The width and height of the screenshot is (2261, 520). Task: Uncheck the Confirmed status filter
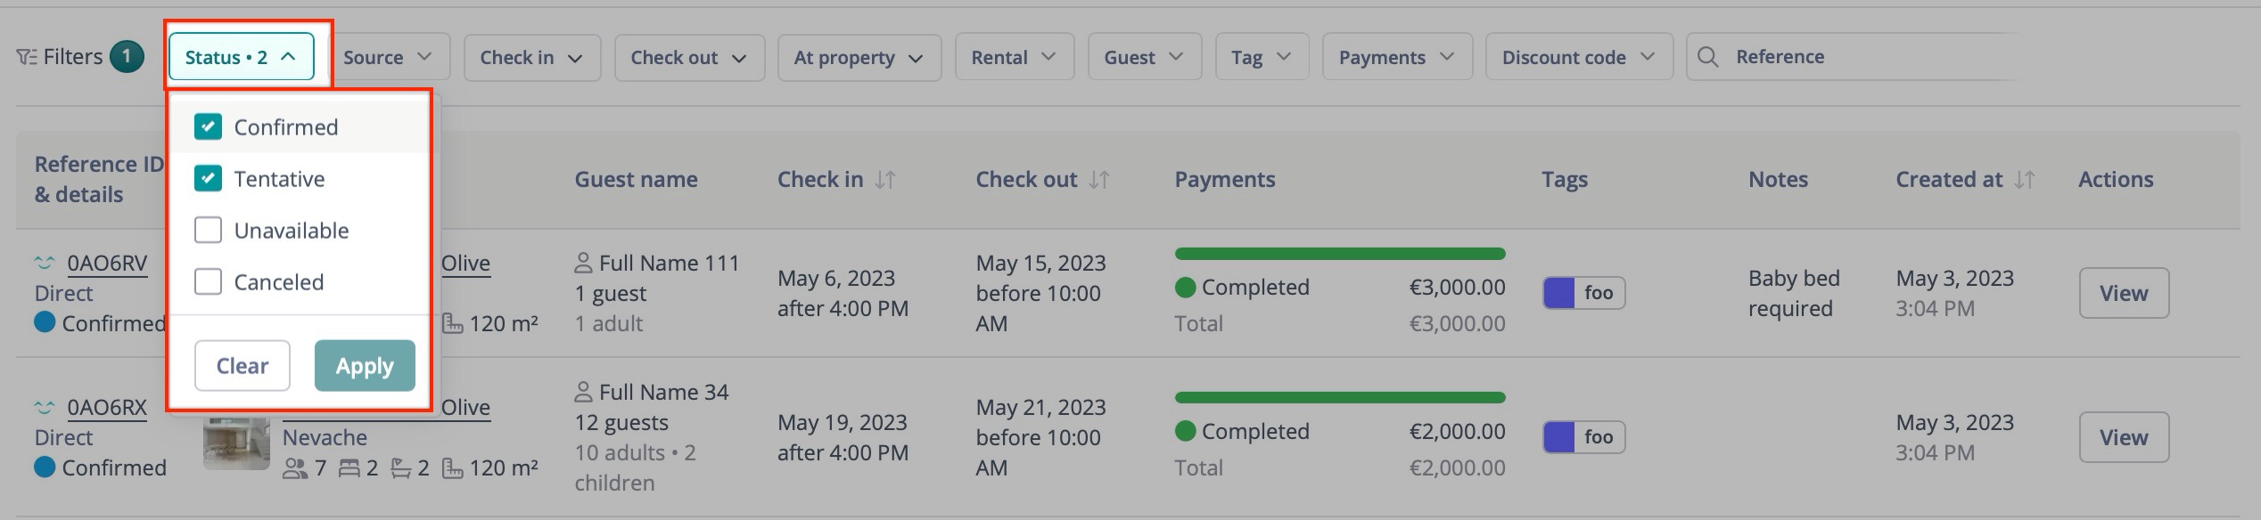[208, 126]
